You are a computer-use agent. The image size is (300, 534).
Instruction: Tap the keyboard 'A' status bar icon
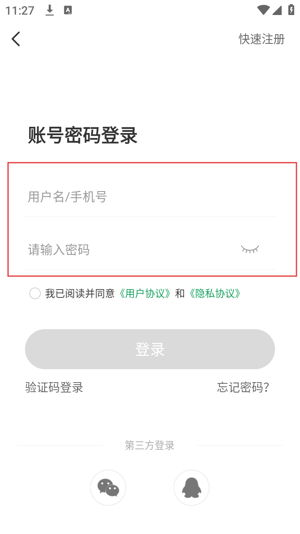tap(68, 10)
